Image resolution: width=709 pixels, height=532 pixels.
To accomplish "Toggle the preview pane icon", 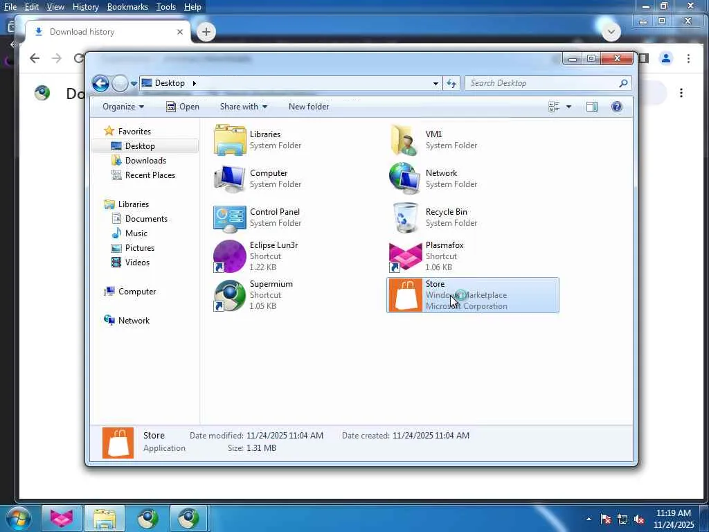I will click(x=591, y=107).
